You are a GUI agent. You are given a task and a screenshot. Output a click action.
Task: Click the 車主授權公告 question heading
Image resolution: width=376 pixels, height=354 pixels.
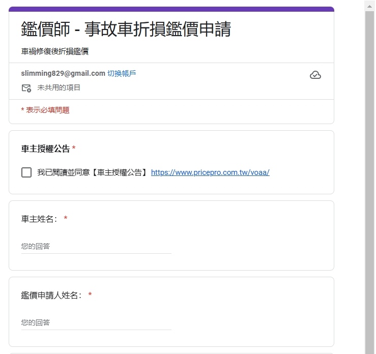coord(46,149)
